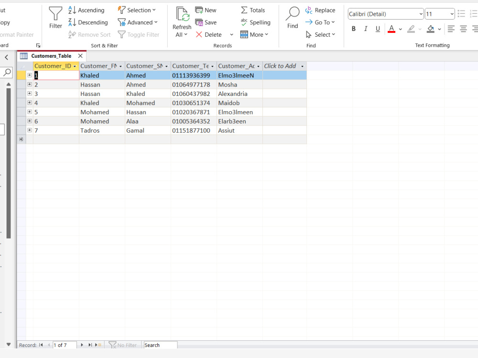Open the Delete dropdown arrow

232,35
